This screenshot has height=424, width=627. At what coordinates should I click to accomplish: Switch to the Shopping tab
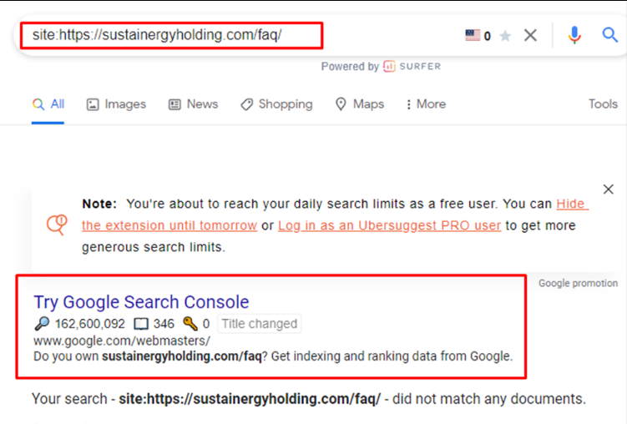click(x=276, y=104)
